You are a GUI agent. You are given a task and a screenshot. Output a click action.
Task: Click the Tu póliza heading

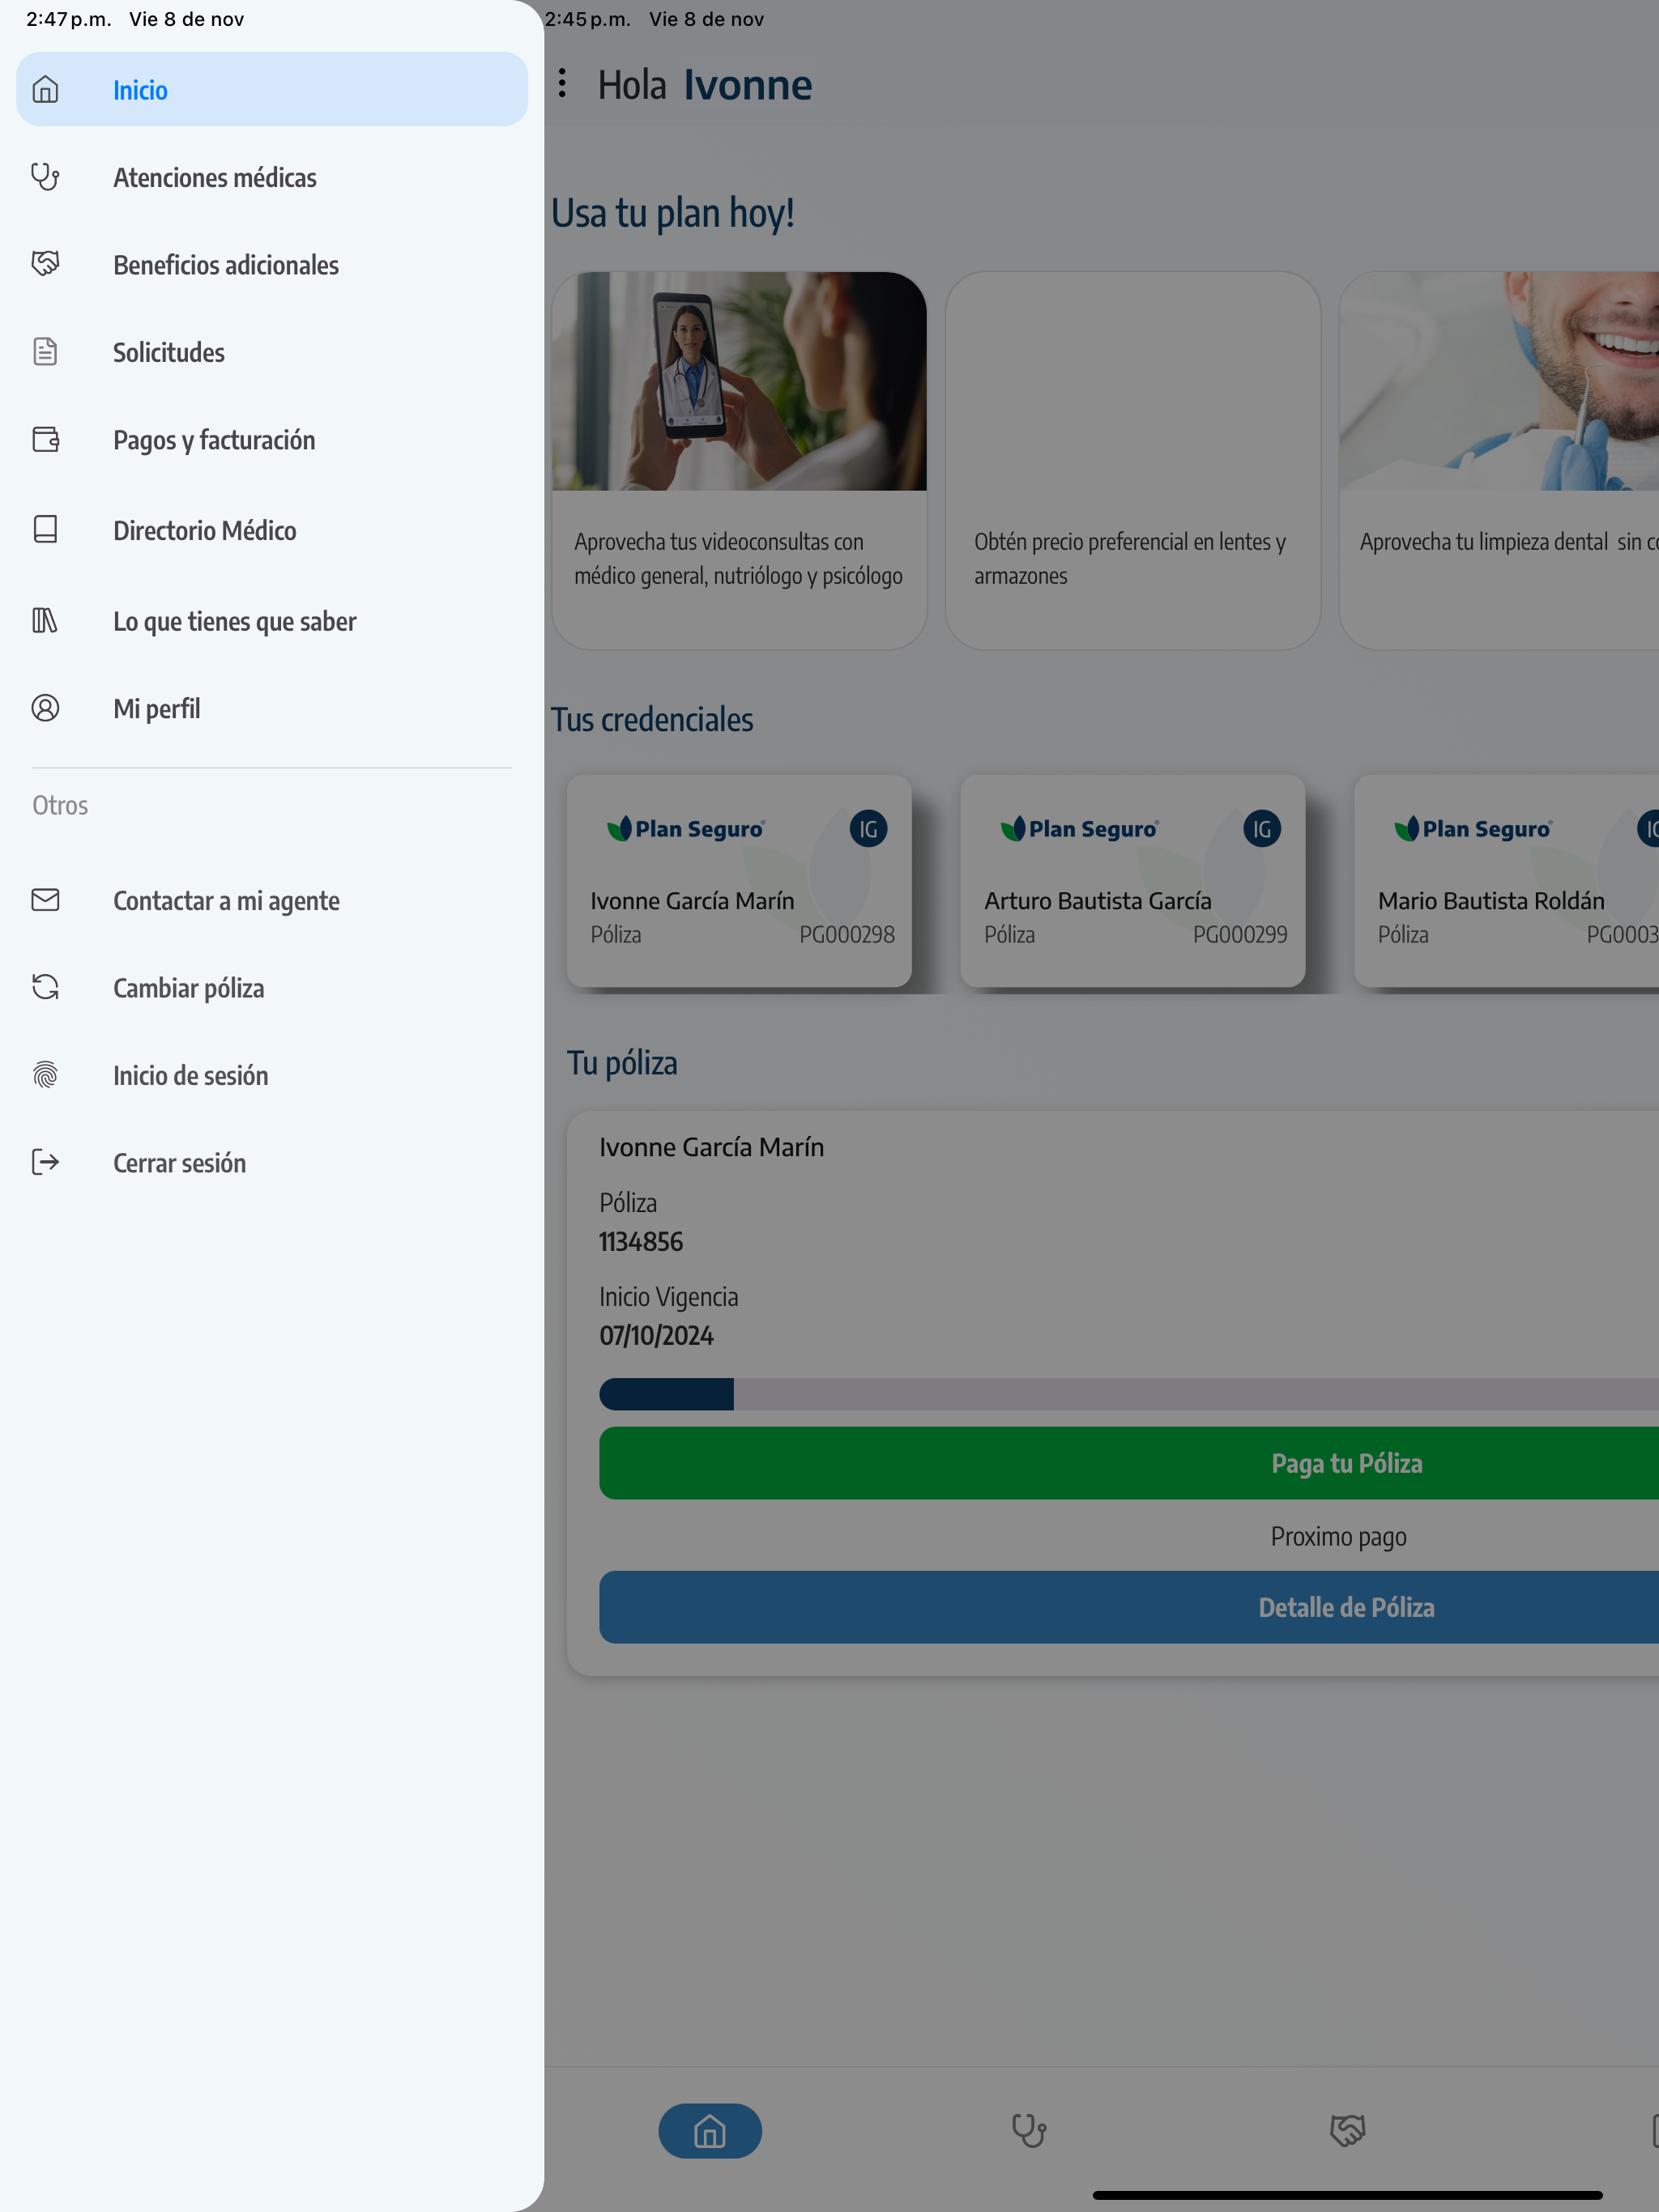pyautogui.click(x=622, y=1062)
